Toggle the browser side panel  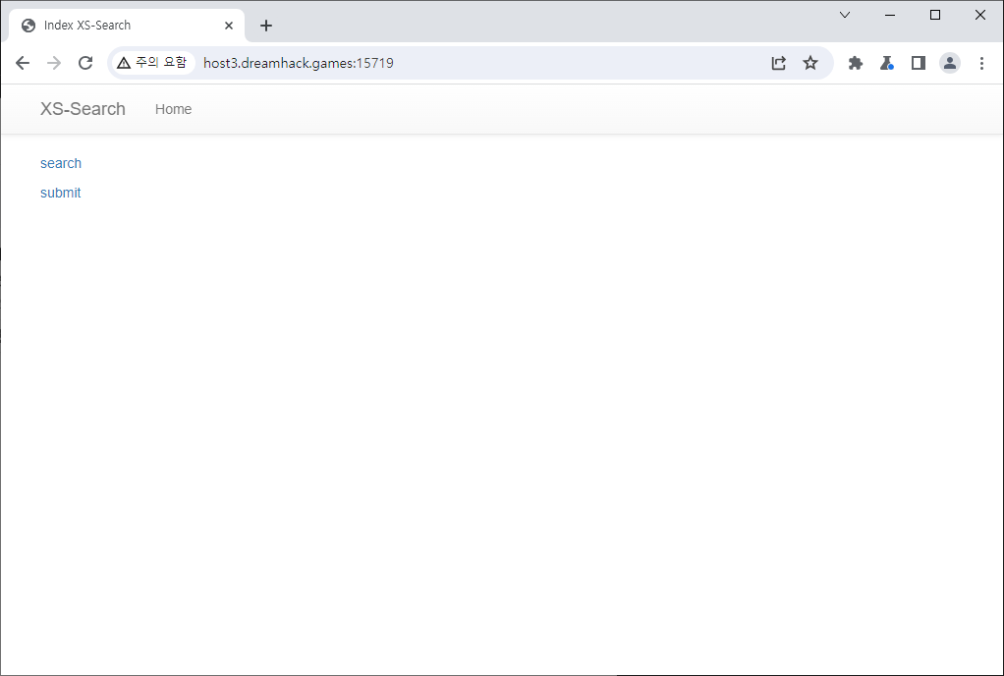point(919,63)
